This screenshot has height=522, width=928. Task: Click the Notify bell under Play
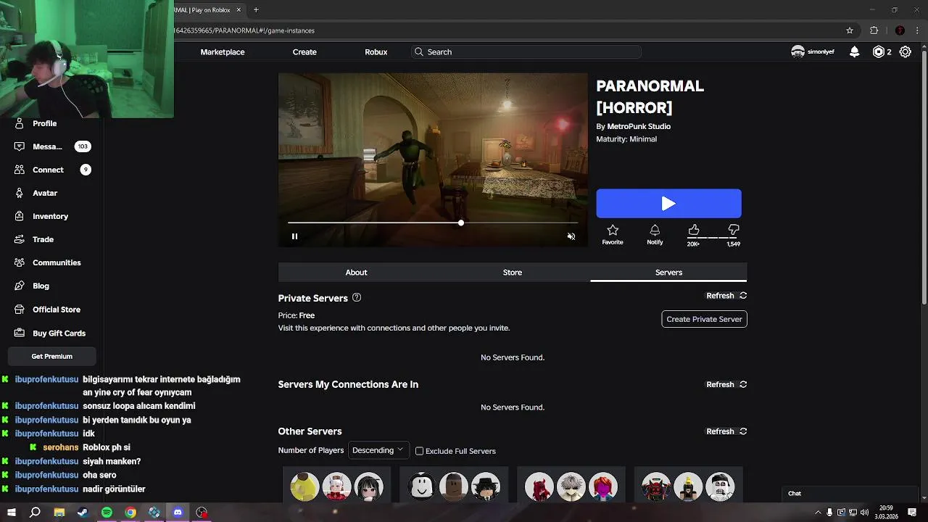655,234
